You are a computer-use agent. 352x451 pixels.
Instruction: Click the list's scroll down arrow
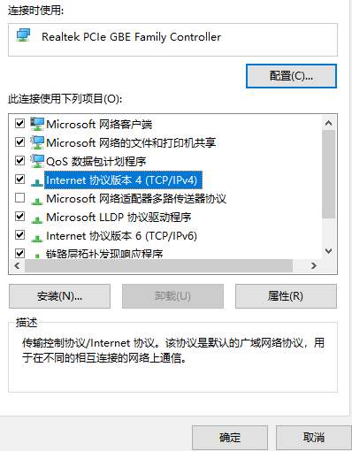pyautogui.click(x=329, y=251)
